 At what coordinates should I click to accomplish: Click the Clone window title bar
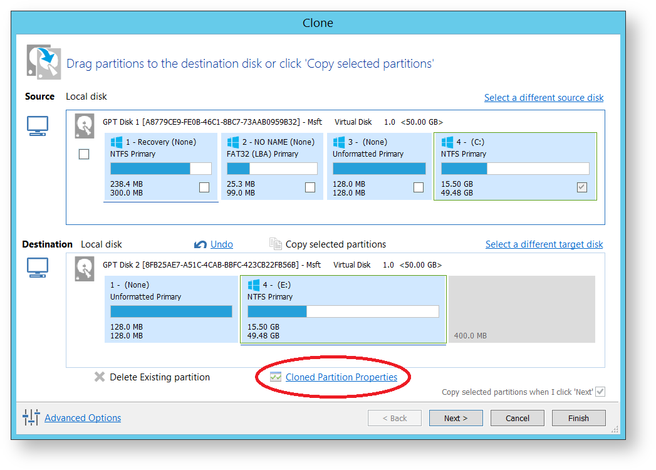point(318,23)
